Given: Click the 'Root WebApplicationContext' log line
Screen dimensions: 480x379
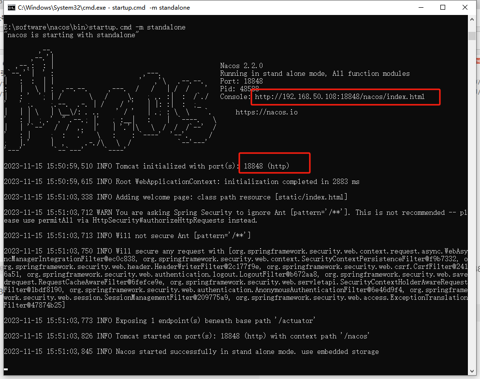Looking at the screenshot, I should tap(182, 182).
